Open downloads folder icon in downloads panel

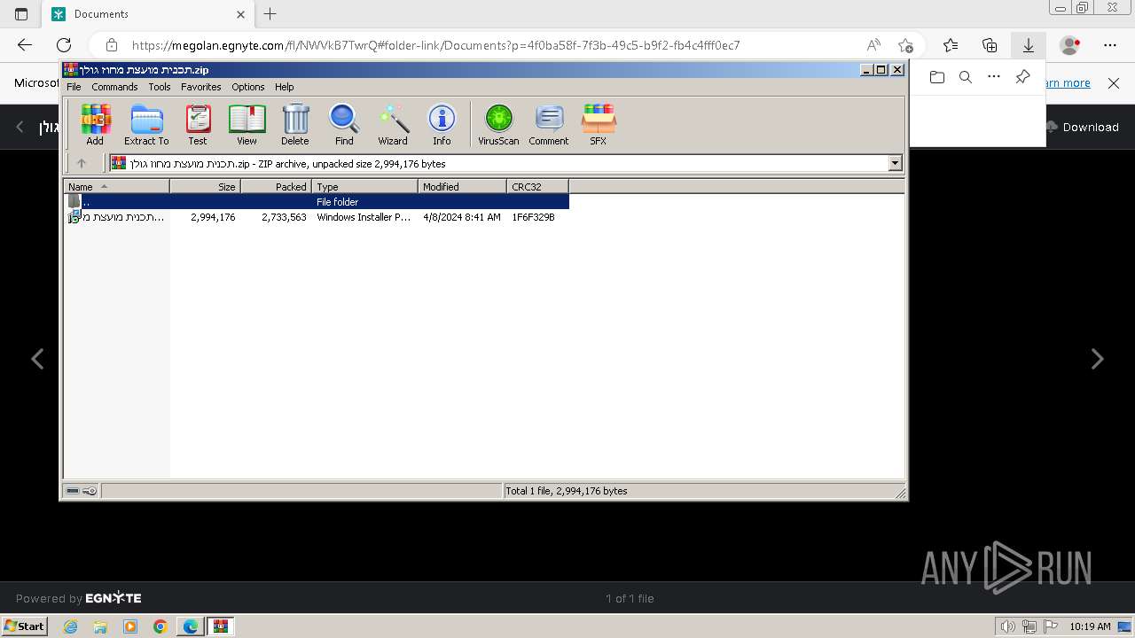tap(937, 77)
